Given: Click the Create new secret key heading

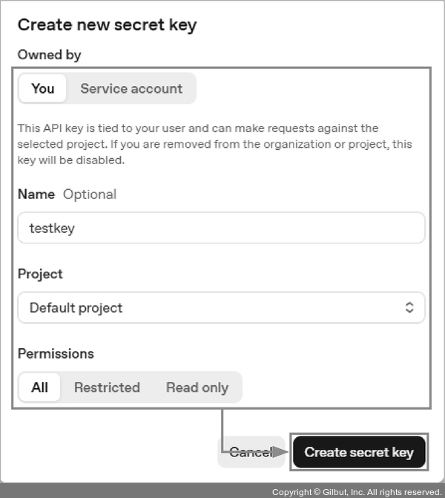Looking at the screenshot, I should 107,24.
